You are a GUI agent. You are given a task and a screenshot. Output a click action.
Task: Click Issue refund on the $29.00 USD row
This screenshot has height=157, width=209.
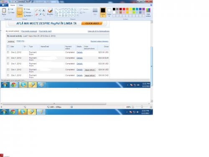click(90, 70)
